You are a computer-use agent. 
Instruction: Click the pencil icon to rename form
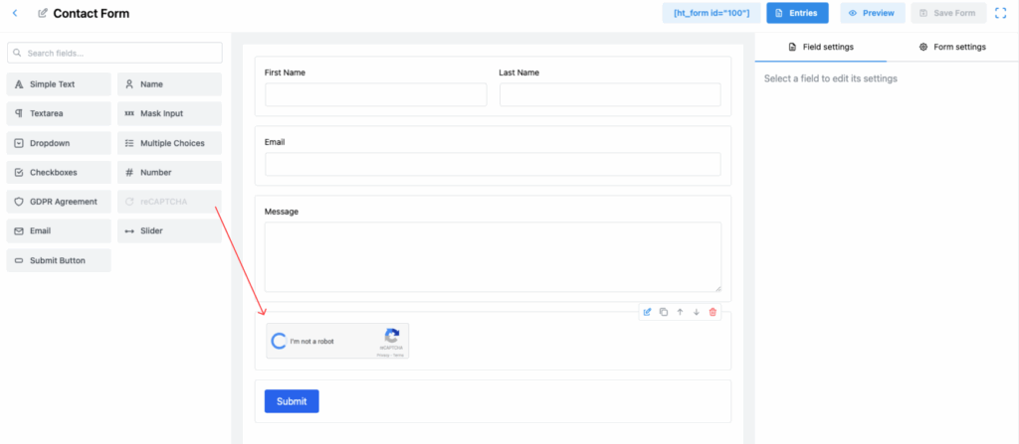tap(42, 14)
